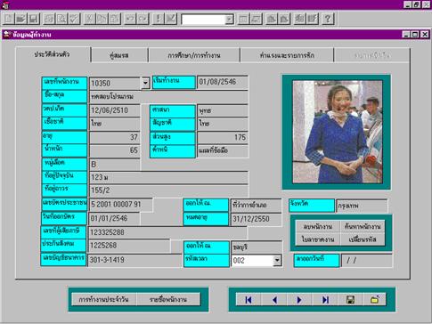Save record with bottom diskette icon

tap(350, 300)
